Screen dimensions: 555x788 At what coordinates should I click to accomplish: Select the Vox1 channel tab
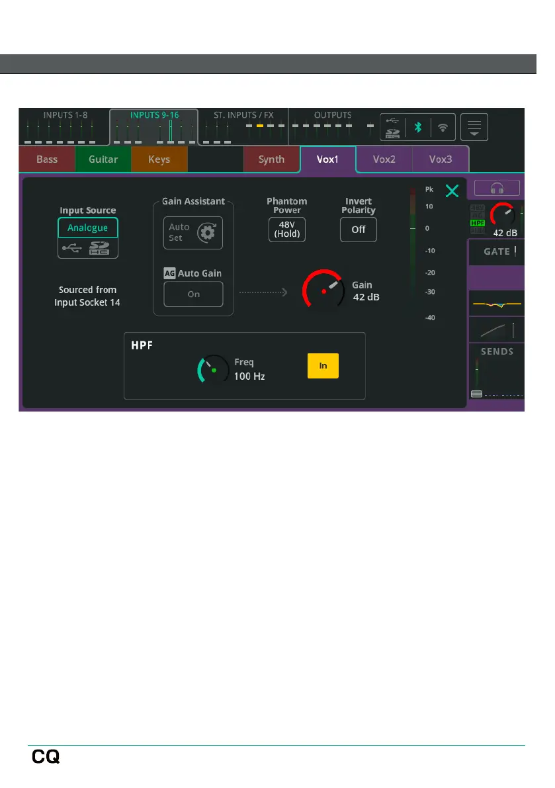click(x=327, y=159)
